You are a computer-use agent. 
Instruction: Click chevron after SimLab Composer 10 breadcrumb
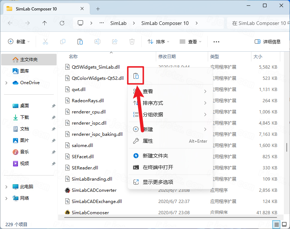[197, 23]
